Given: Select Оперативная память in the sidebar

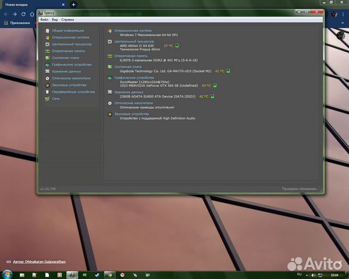Looking at the screenshot, I should tap(68, 51).
